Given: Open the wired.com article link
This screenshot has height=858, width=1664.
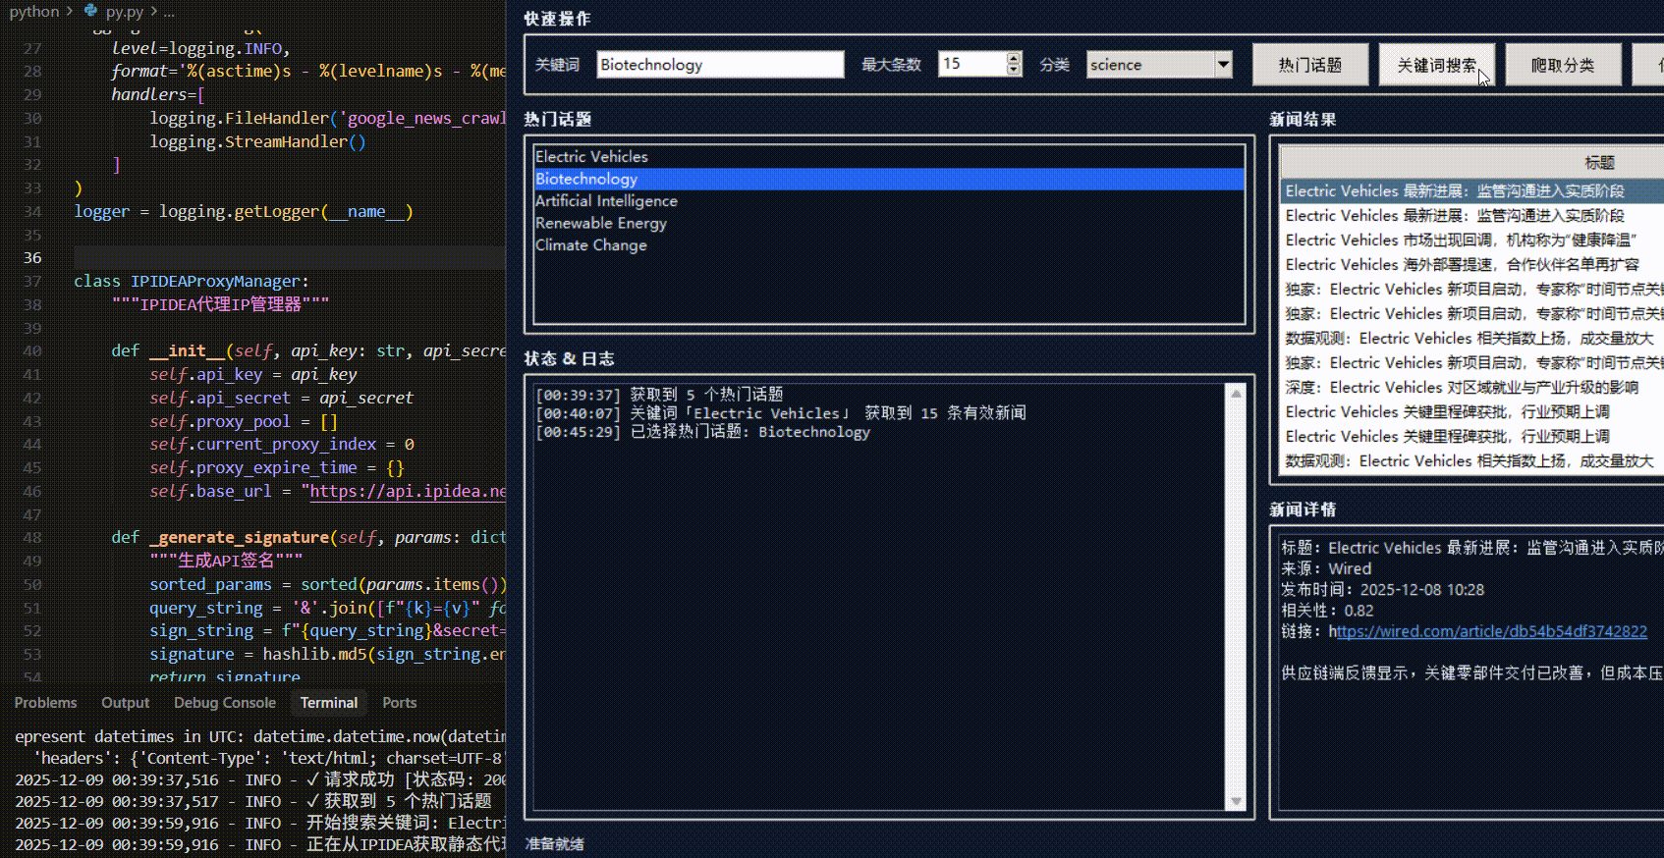Looking at the screenshot, I should 1491,631.
